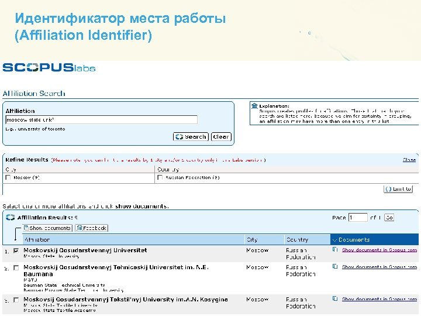Image resolution: width=421 pixels, height=316 pixels.
Task: Click the Search button
Action: [x=191, y=137]
